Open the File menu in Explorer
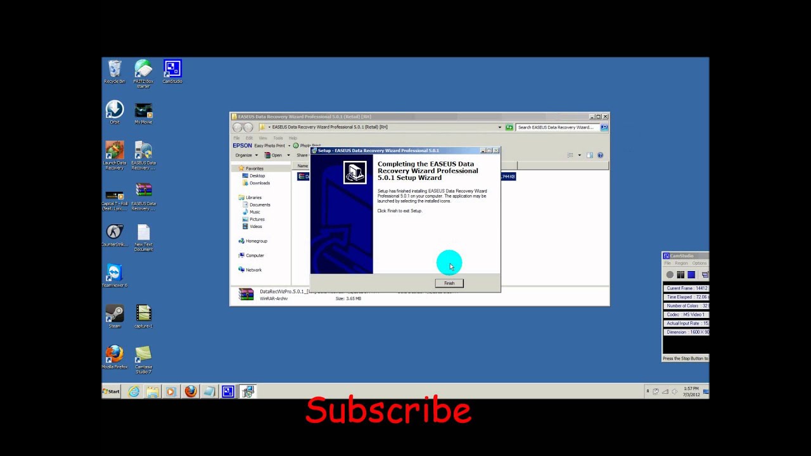 (236, 137)
